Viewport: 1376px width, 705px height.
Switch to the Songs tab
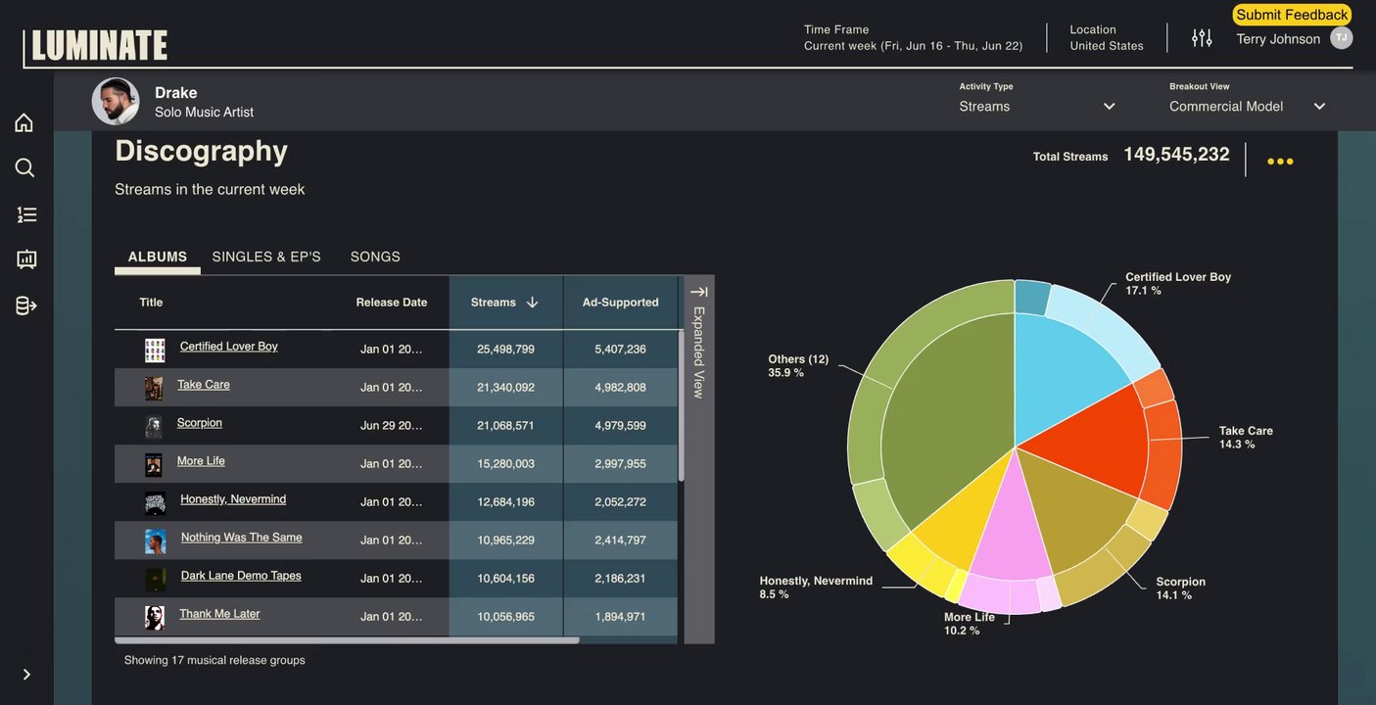point(375,257)
